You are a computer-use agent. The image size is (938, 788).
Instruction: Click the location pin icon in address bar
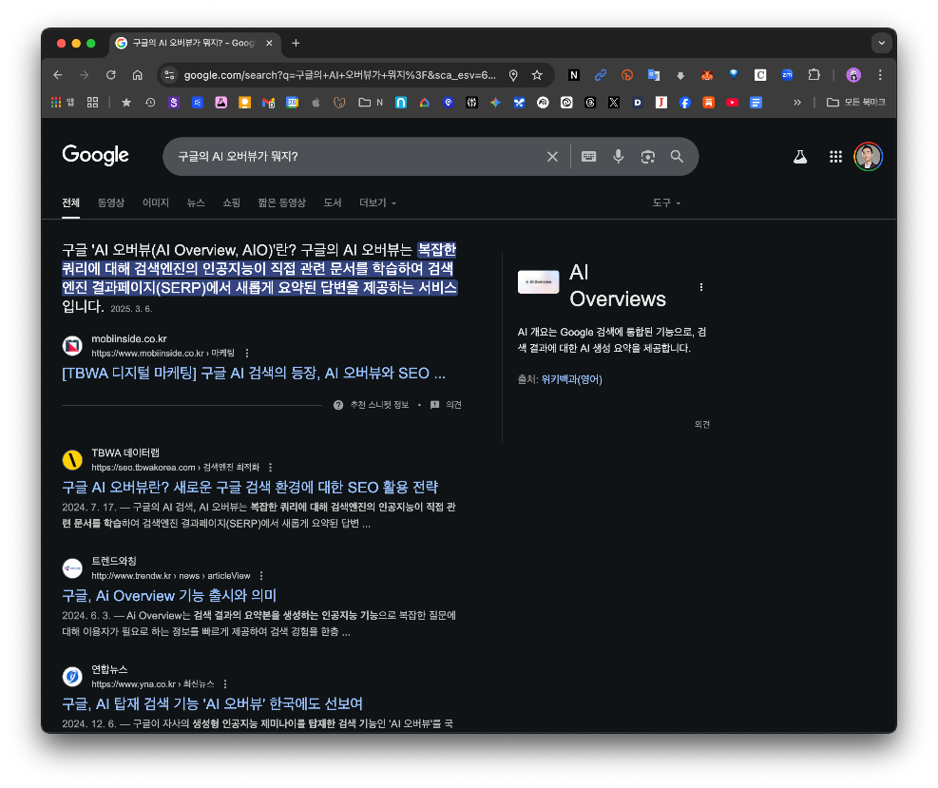tap(513, 75)
